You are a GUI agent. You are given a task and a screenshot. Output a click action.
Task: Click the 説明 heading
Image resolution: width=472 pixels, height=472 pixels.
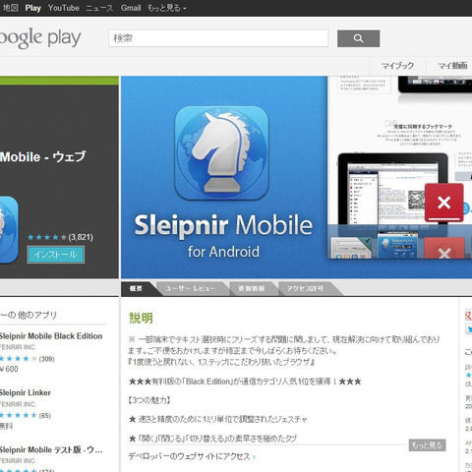pyautogui.click(x=141, y=318)
